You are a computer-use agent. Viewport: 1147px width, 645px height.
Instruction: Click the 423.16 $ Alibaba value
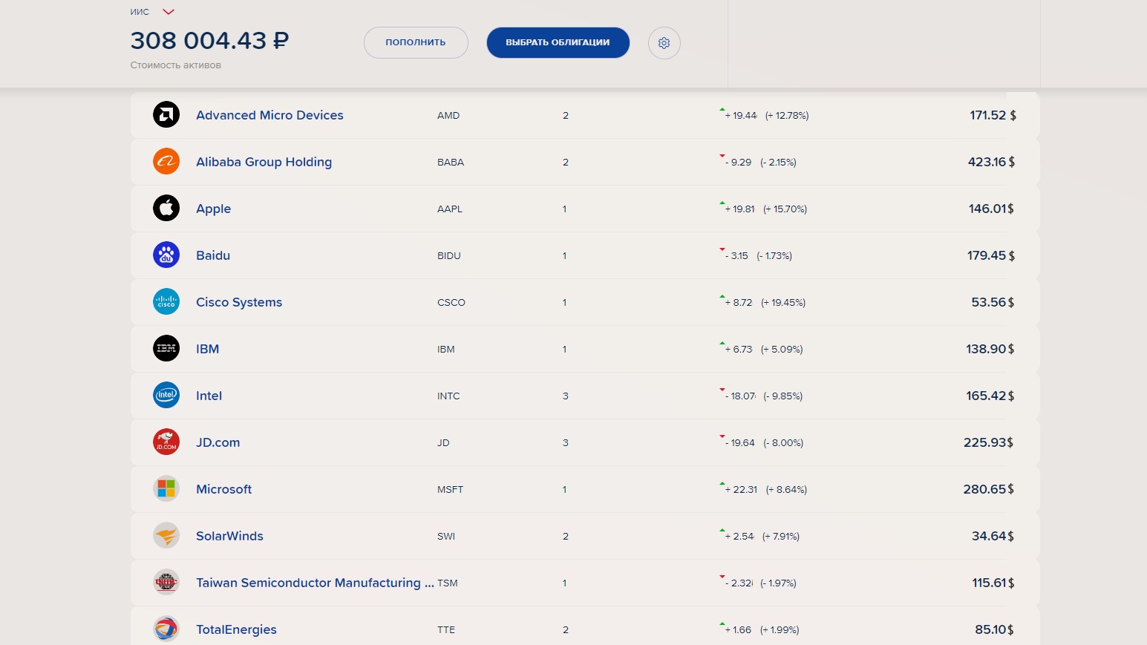click(991, 162)
